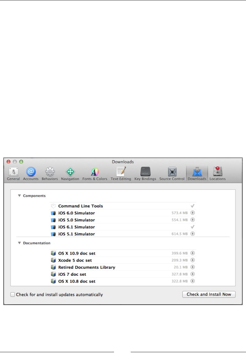Open the Behaviors gear pane

click(x=50, y=174)
